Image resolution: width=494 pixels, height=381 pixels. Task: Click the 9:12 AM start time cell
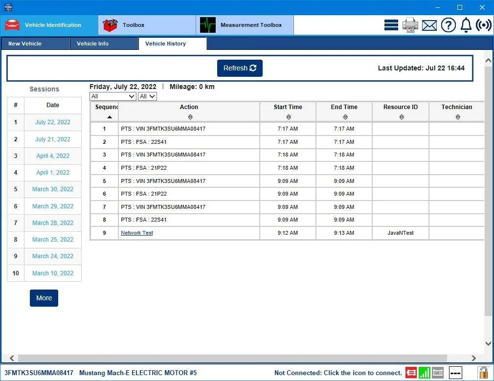[x=288, y=233]
